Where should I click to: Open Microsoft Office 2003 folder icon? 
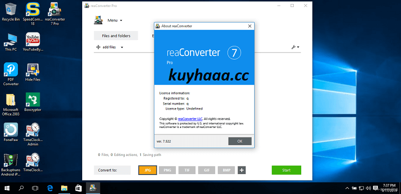click(11, 104)
